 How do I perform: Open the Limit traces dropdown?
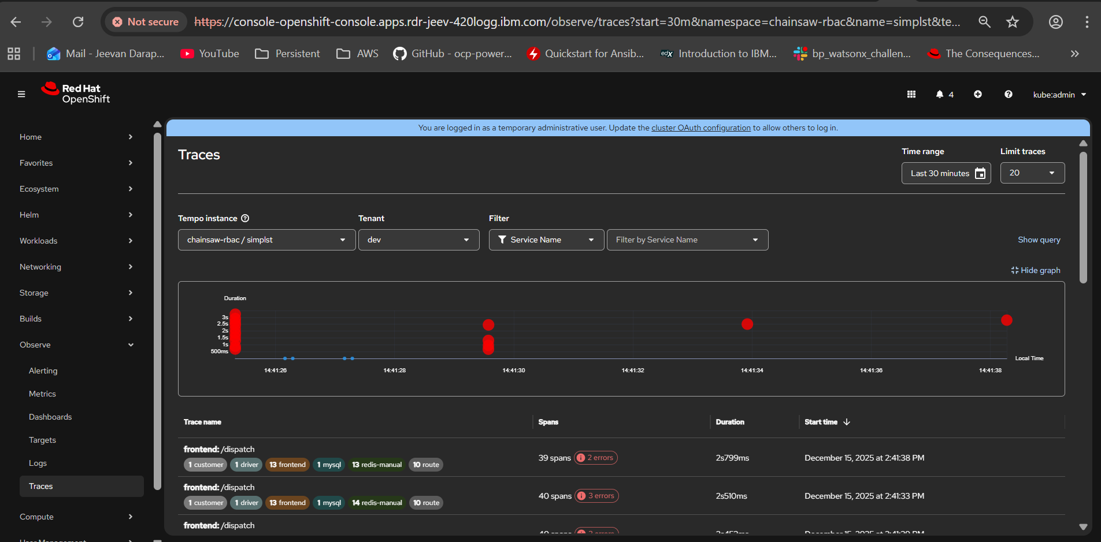(1032, 173)
